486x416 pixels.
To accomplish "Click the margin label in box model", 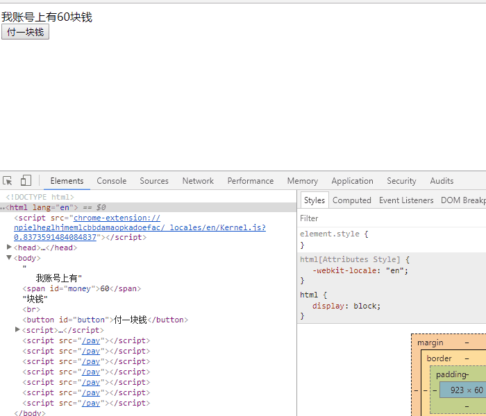I will tap(430, 343).
